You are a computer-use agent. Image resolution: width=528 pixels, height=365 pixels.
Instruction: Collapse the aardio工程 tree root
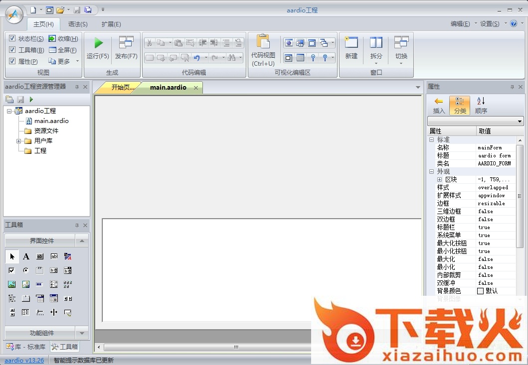9,111
